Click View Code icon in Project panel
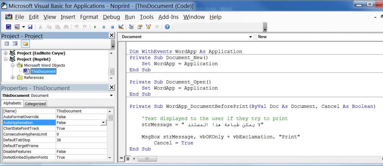Screen dimensions: 383x166 coord(7,44)
